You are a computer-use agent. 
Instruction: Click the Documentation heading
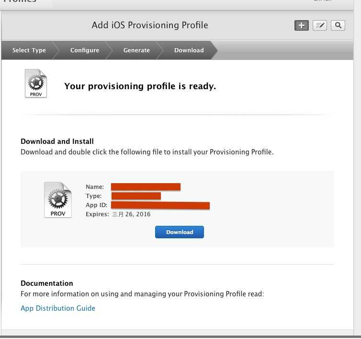tap(47, 283)
